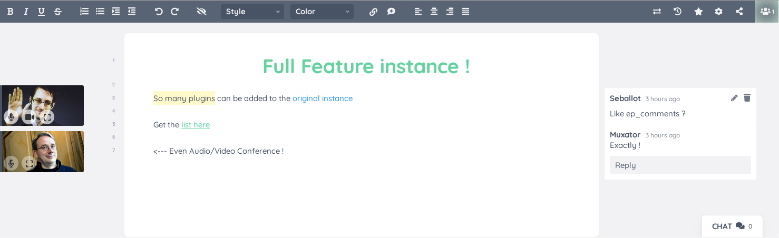
Task: Open the Style dropdown
Action: coord(252,12)
